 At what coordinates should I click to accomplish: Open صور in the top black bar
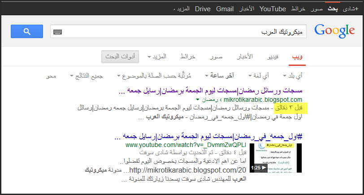pos(317,9)
